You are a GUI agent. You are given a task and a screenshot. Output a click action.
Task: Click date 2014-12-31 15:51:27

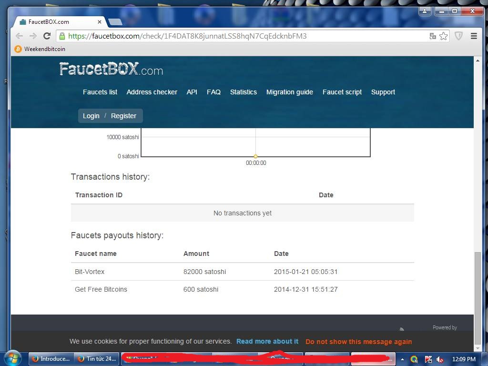coord(305,289)
